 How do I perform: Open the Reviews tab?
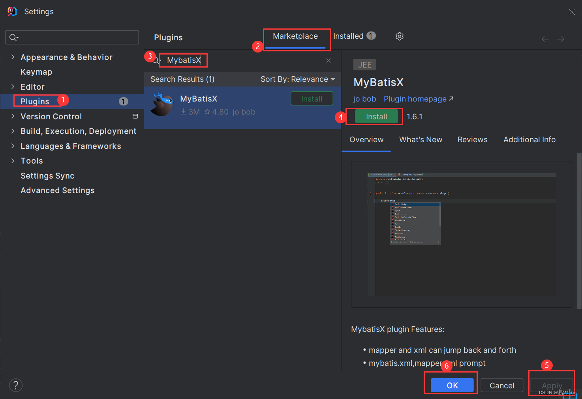(x=472, y=139)
